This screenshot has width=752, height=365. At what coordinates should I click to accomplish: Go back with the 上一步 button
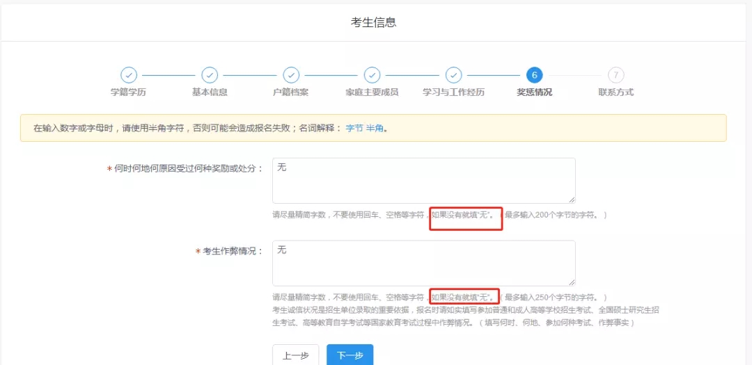tap(295, 355)
